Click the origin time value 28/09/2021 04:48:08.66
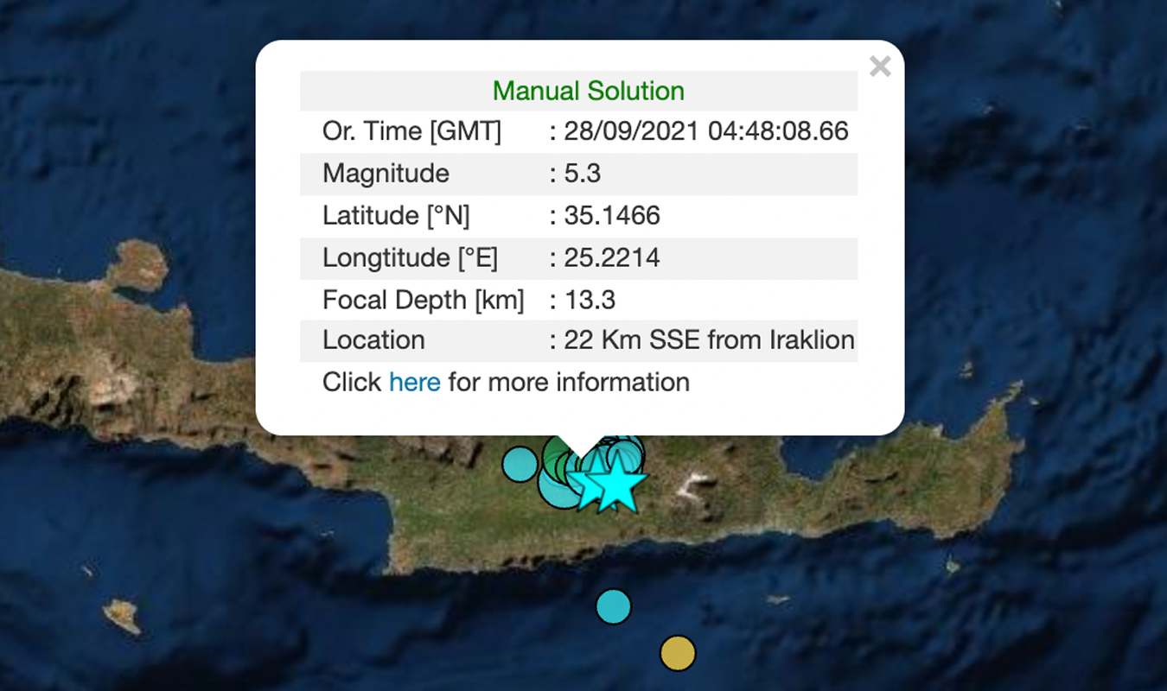The height and width of the screenshot is (691, 1167). (706, 131)
